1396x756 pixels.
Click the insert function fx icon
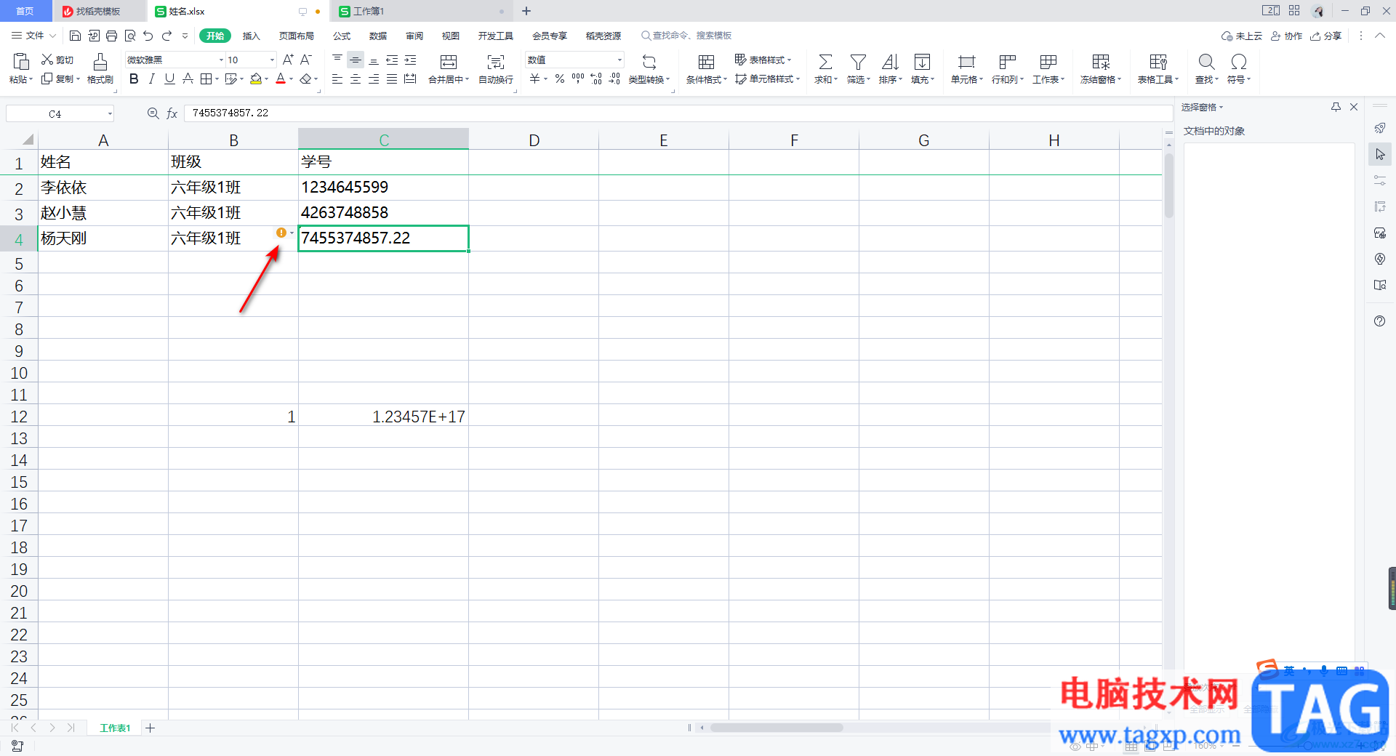172,113
